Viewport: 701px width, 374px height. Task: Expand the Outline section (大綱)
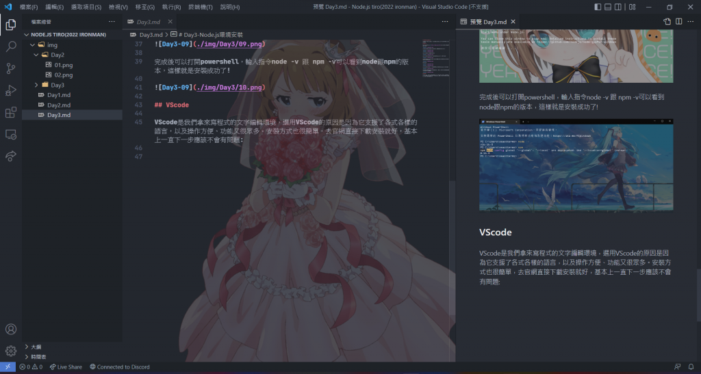[72, 347]
